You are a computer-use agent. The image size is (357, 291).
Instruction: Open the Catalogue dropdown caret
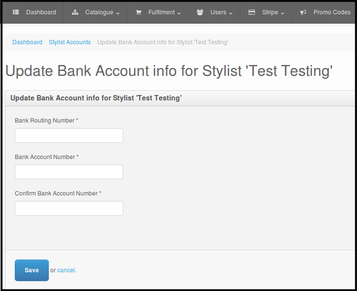pos(118,14)
